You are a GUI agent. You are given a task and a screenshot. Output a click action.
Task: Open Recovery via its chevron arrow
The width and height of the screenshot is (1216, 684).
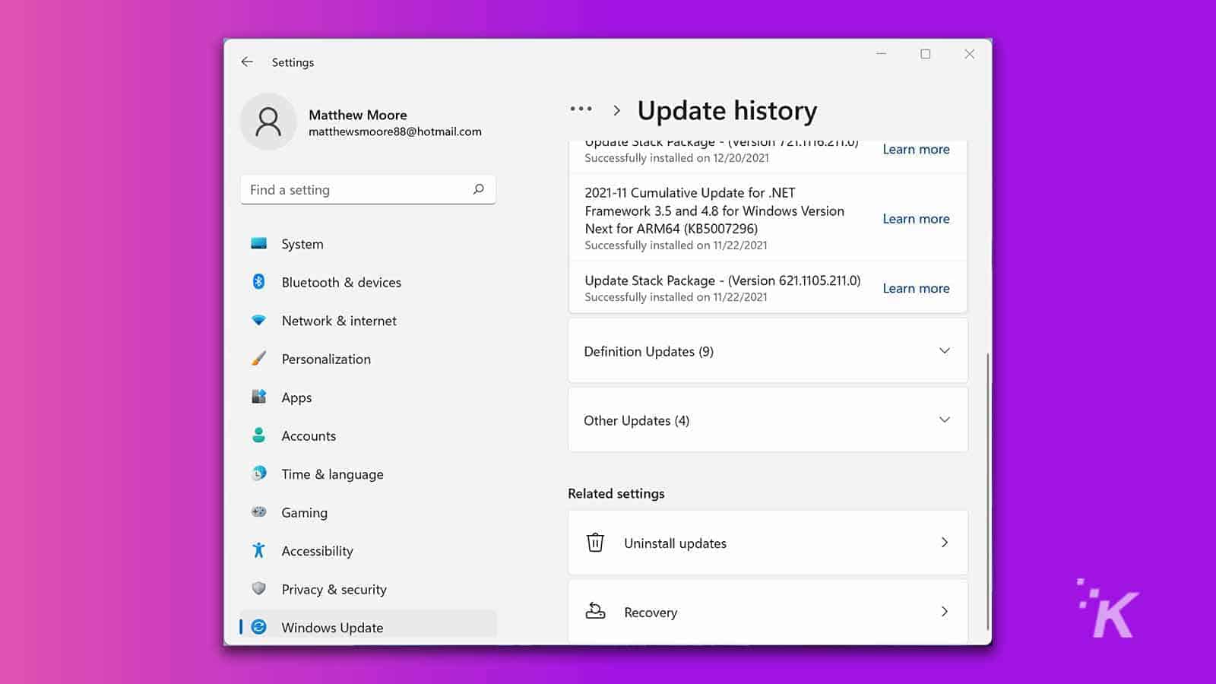pos(945,612)
